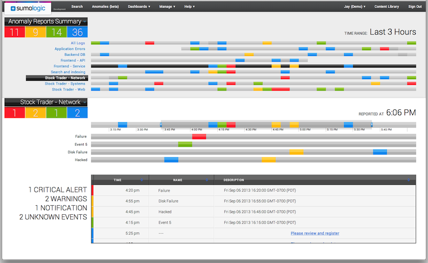Screen dimensions: 428x263
Task: Select the blue 36 unknown events tile
Action: point(78,32)
